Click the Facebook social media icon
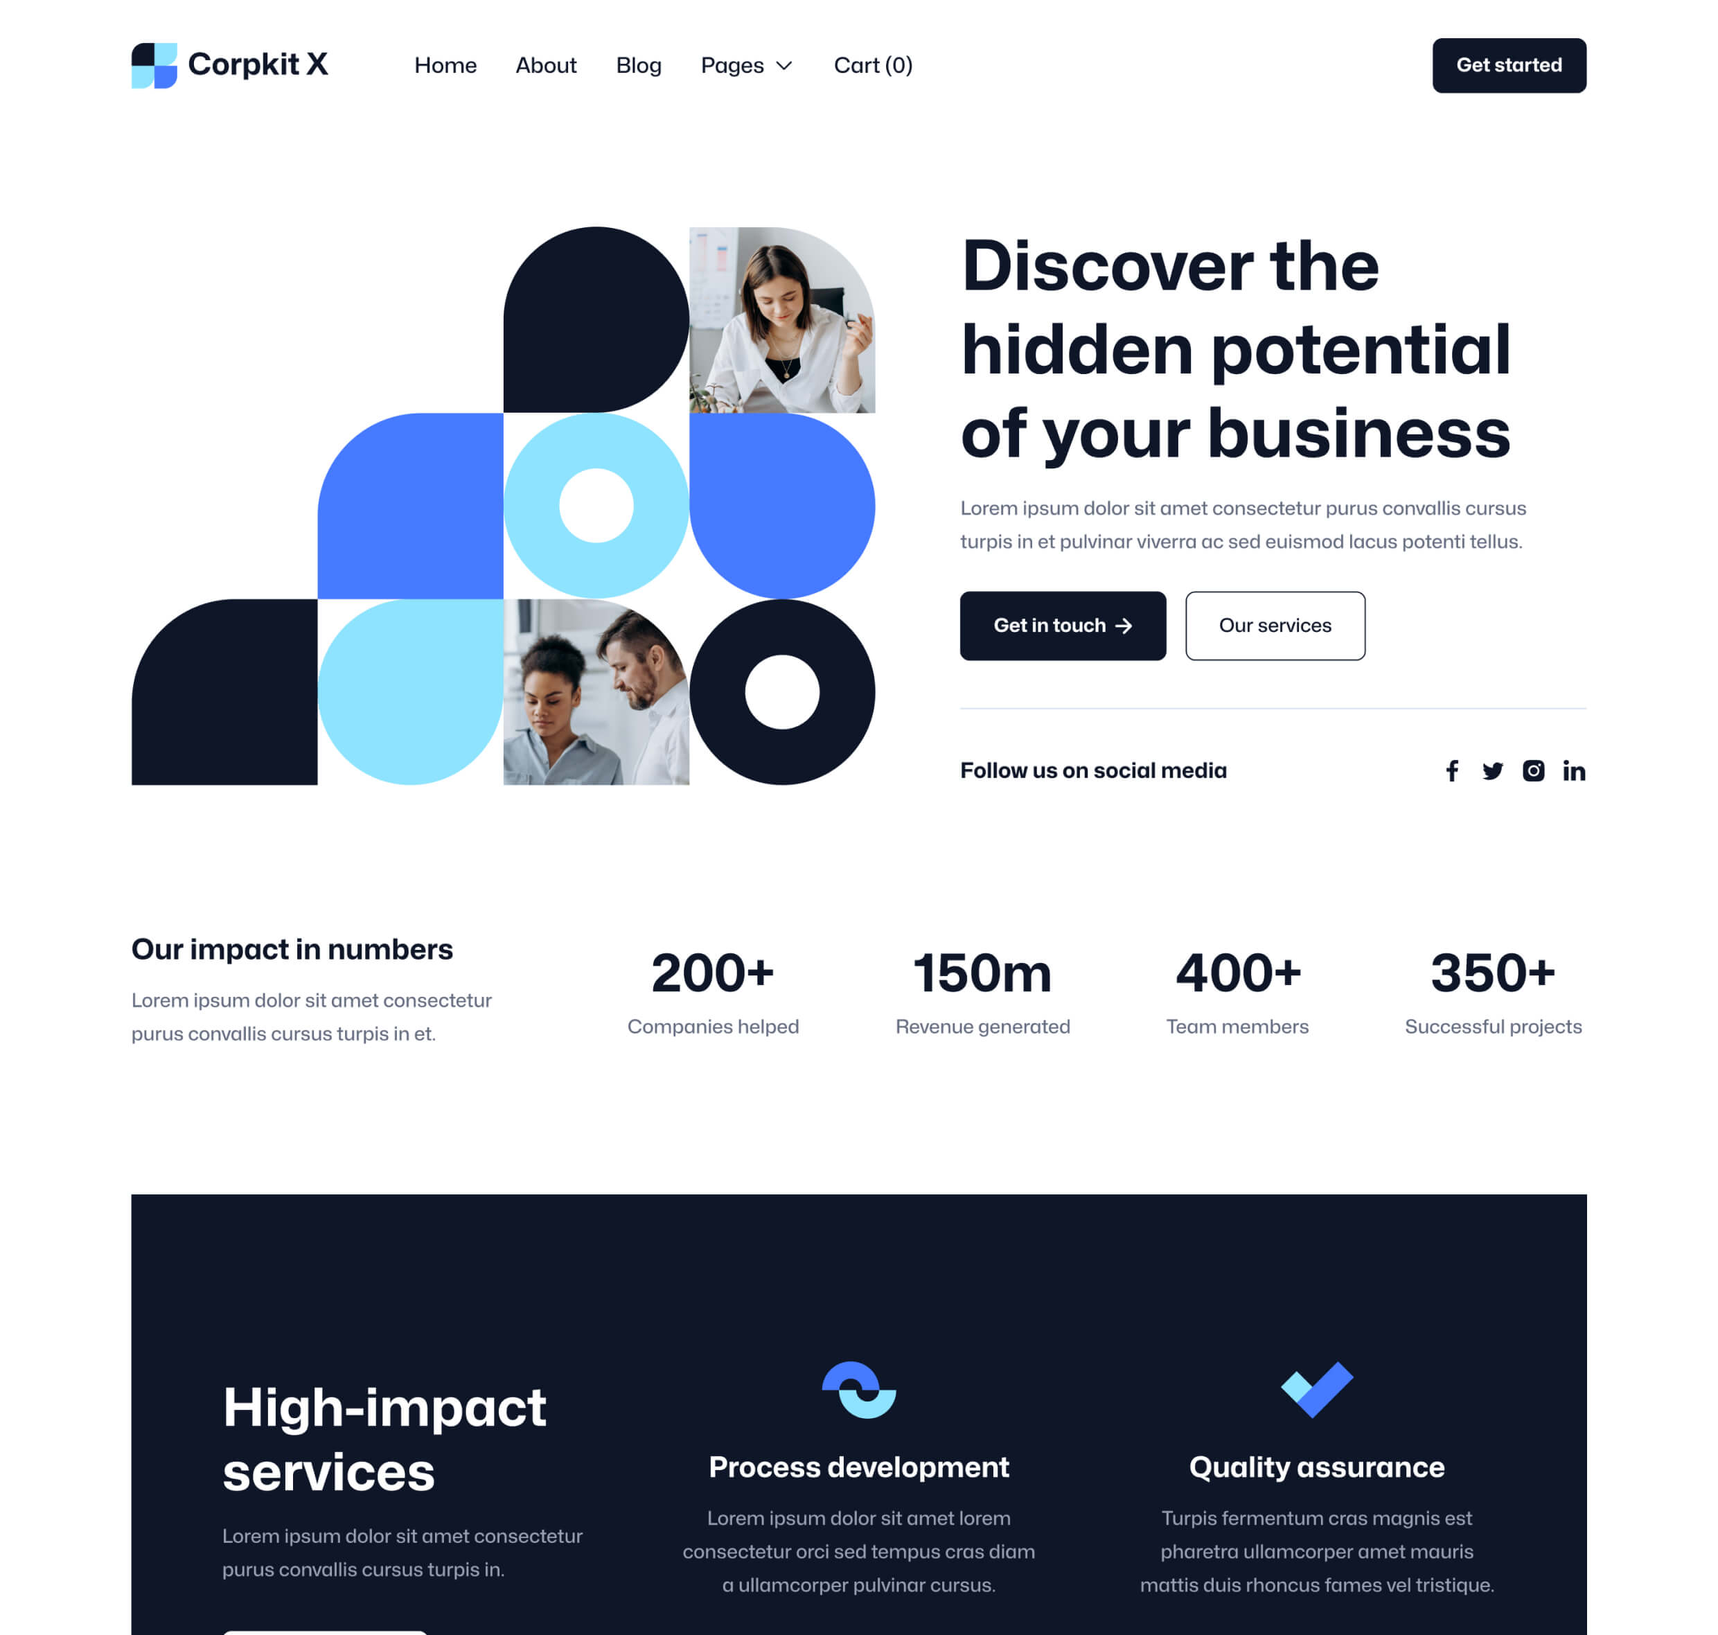The width and height of the screenshot is (1718, 1635). (x=1453, y=770)
